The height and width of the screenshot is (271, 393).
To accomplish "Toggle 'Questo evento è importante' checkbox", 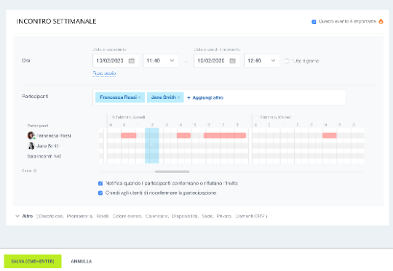I will click(314, 22).
